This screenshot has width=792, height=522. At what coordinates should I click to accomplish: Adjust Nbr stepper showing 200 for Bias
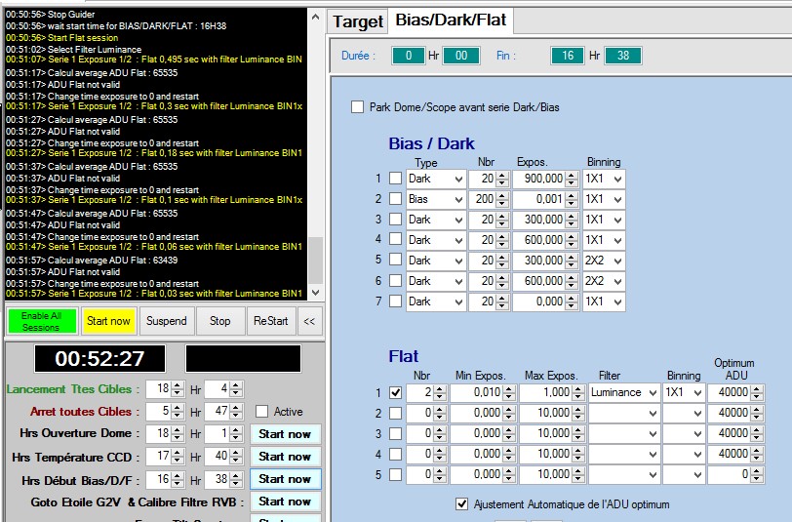[x=502, y=199]
